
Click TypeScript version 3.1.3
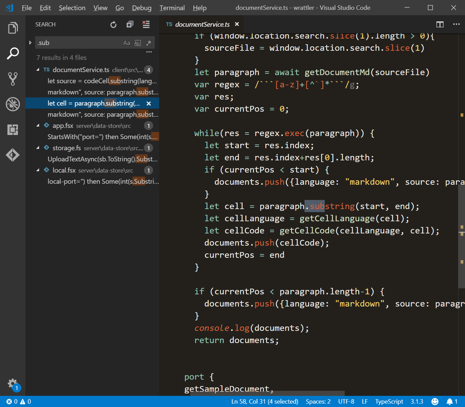pos(417,402)
